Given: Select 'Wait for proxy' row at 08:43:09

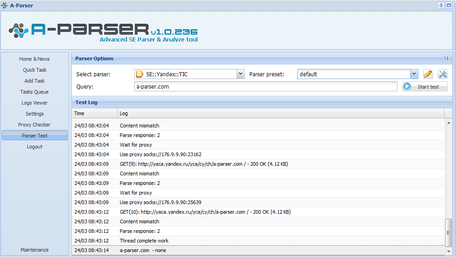Looking at the screenshot, I should 258,193.
